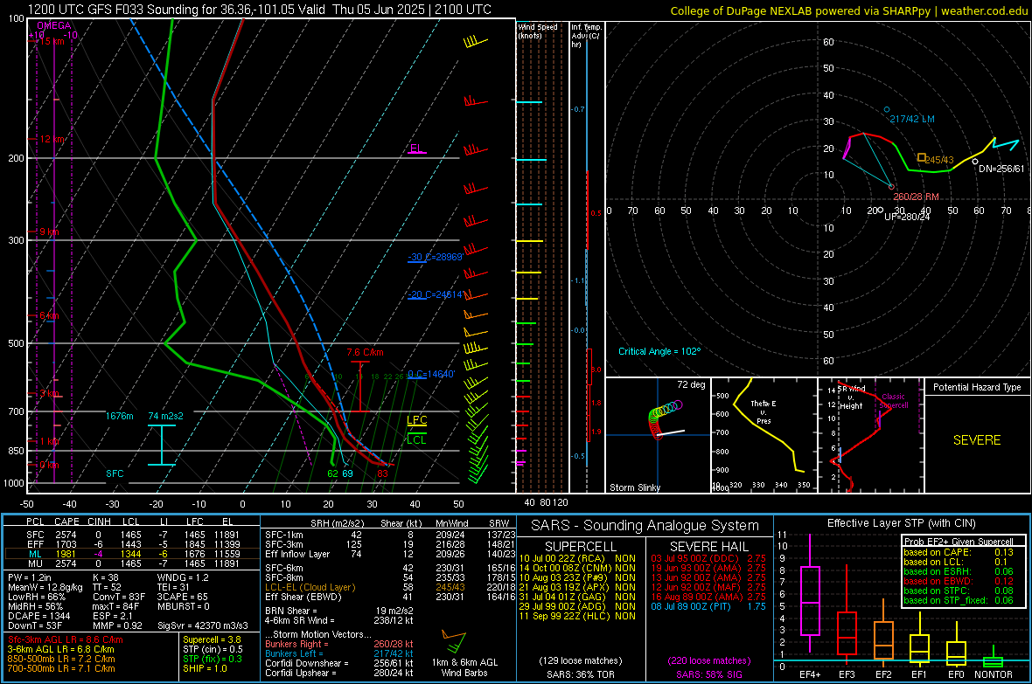Click the Bunkers right-mover circle at 260/28 RM
The height and width of the screenshot is (684, 1032).
pos(892,187)
